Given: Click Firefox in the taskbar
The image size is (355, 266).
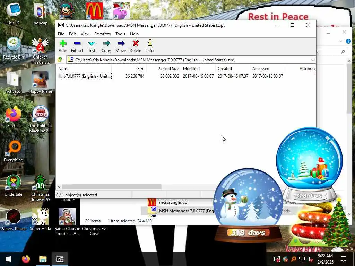Looking at the screenshot, I should pyautogui.click(x=26, y=259).
